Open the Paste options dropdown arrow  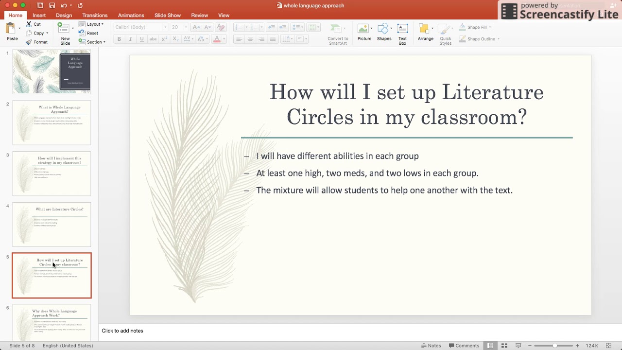tap(19, 28)
